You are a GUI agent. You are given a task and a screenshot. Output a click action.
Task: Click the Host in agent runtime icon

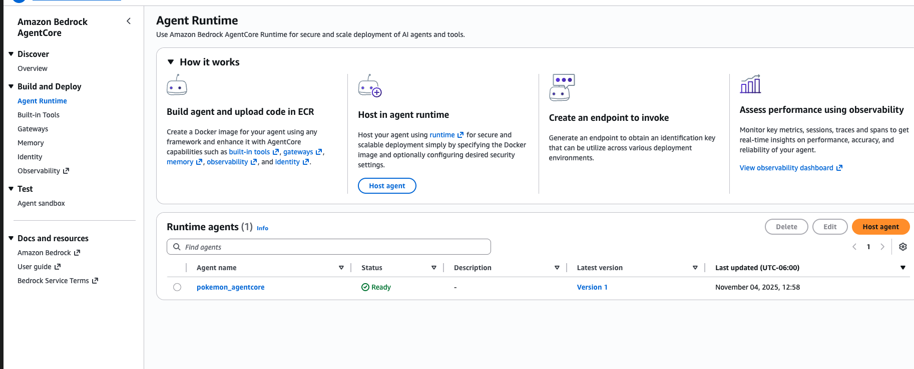coord(370,86)
